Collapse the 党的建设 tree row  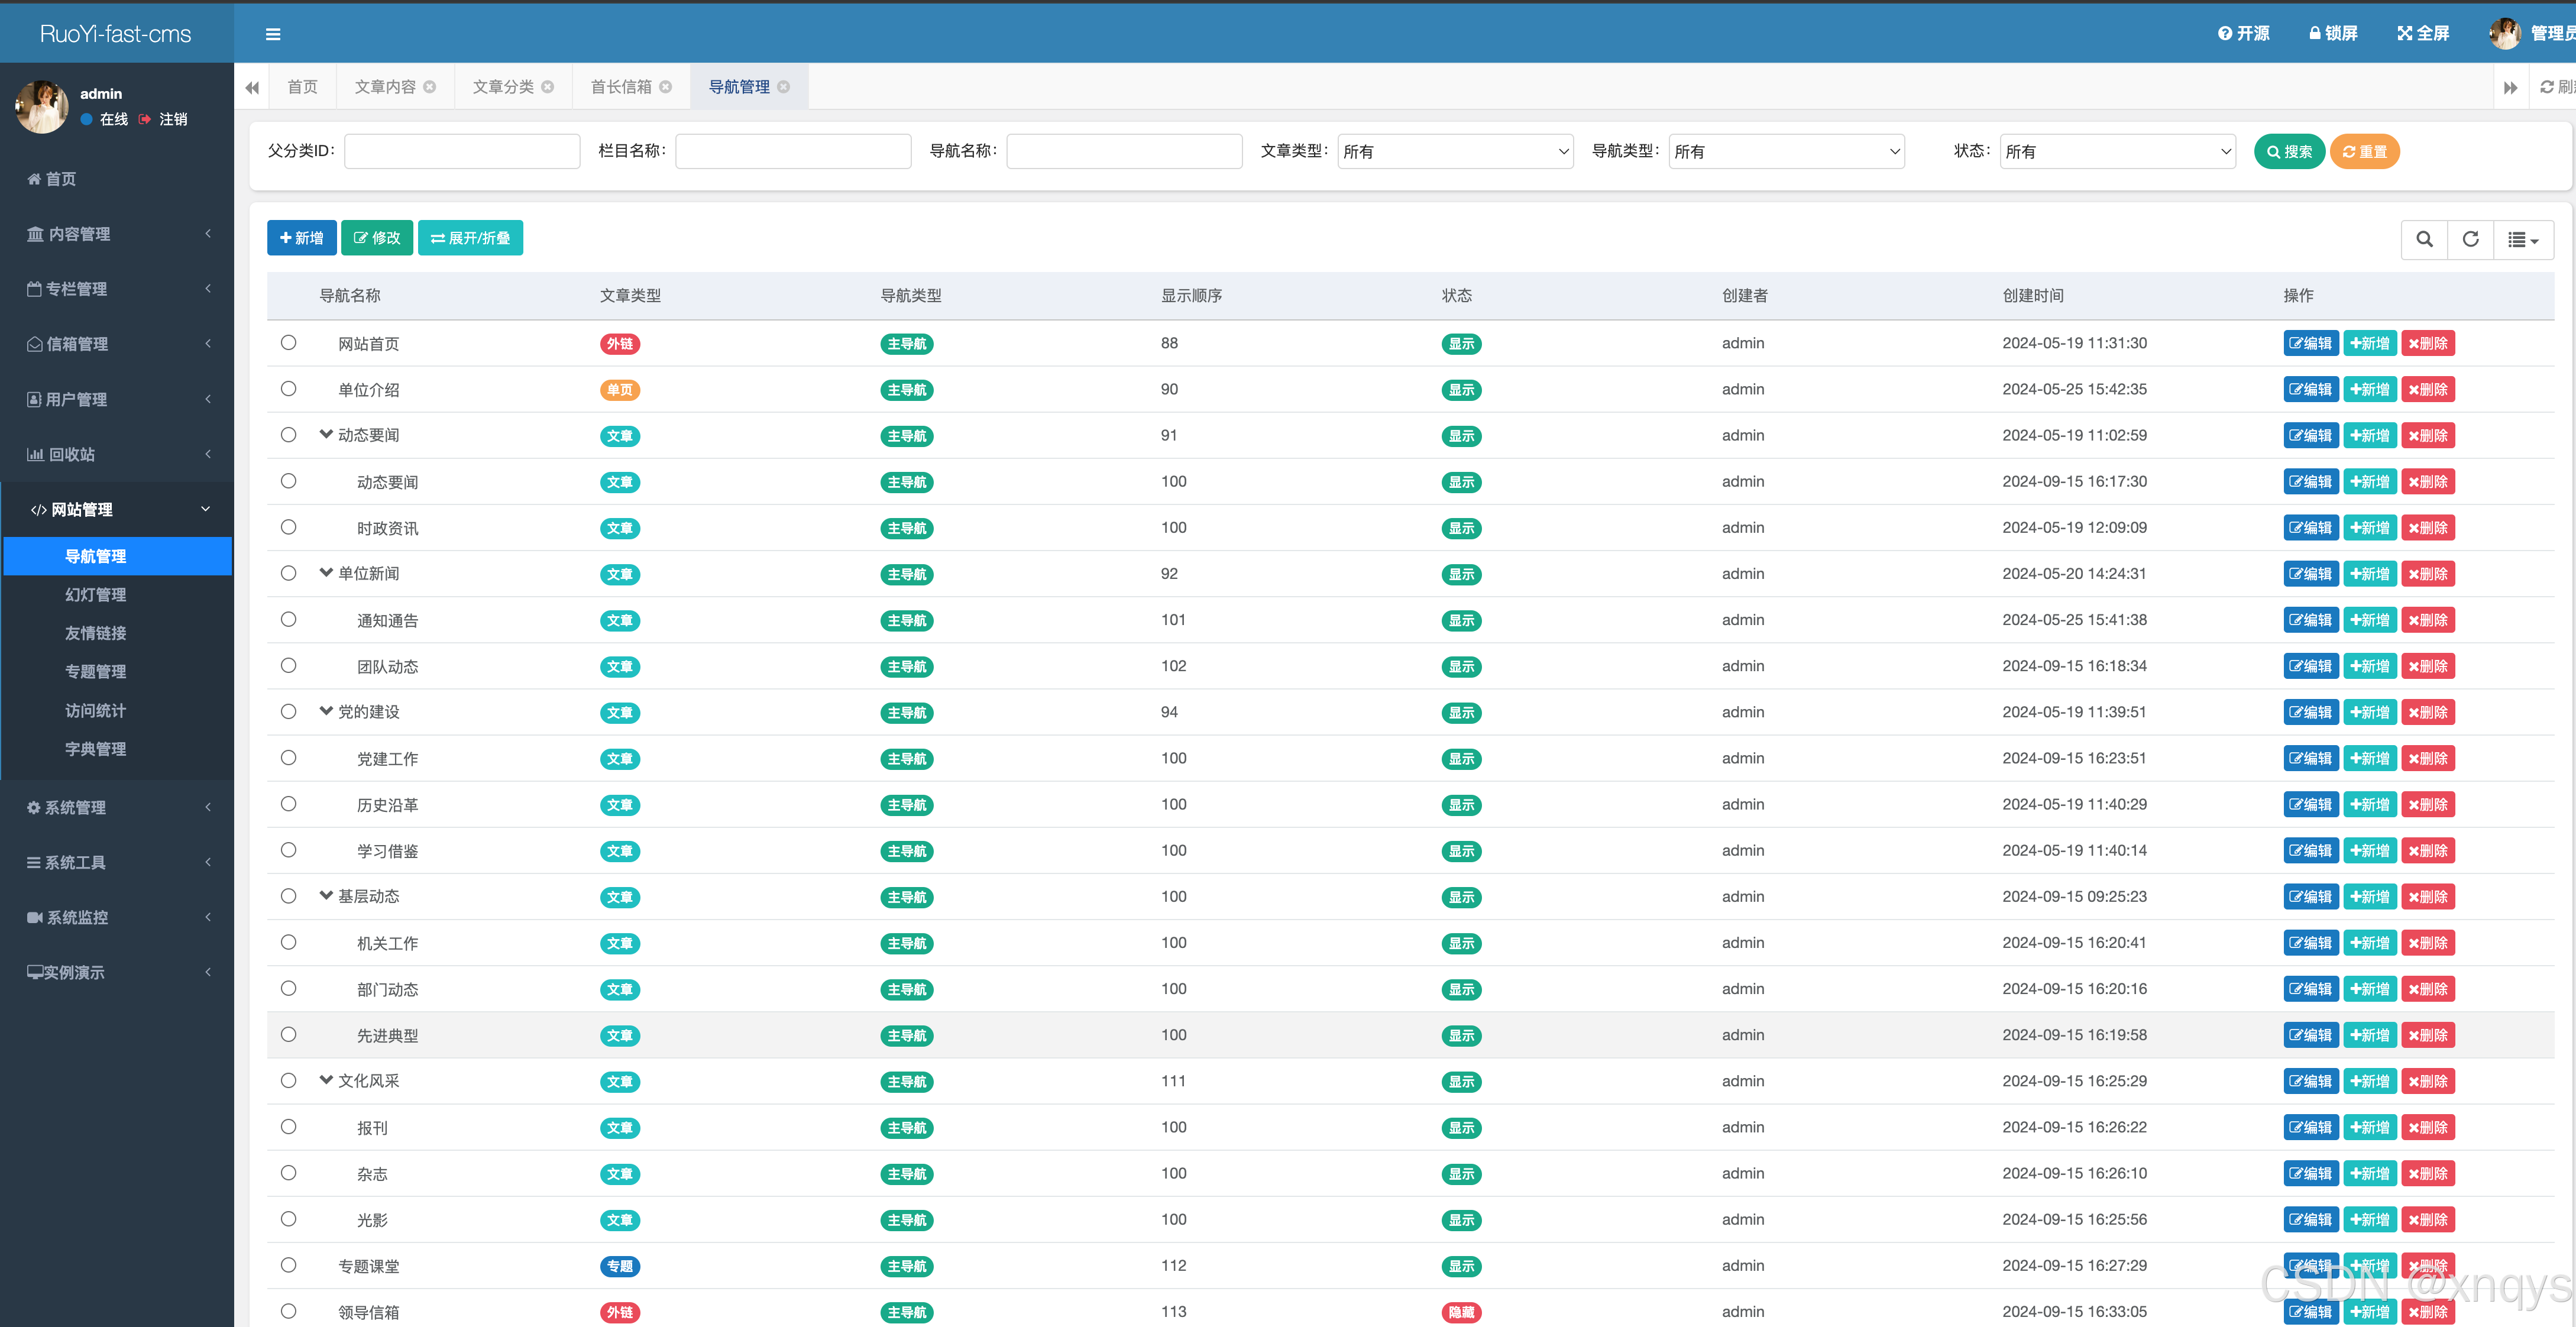coord(326,711)
